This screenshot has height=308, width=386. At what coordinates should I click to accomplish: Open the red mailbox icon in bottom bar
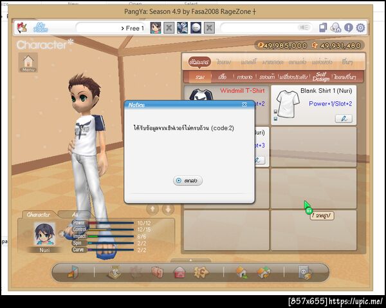point(179,273)
